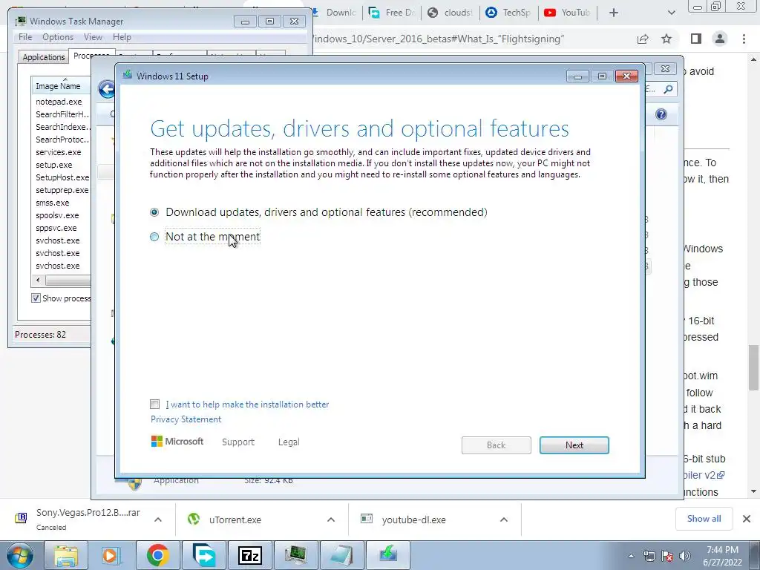Click the Next button in Setup

pos(574,445)
